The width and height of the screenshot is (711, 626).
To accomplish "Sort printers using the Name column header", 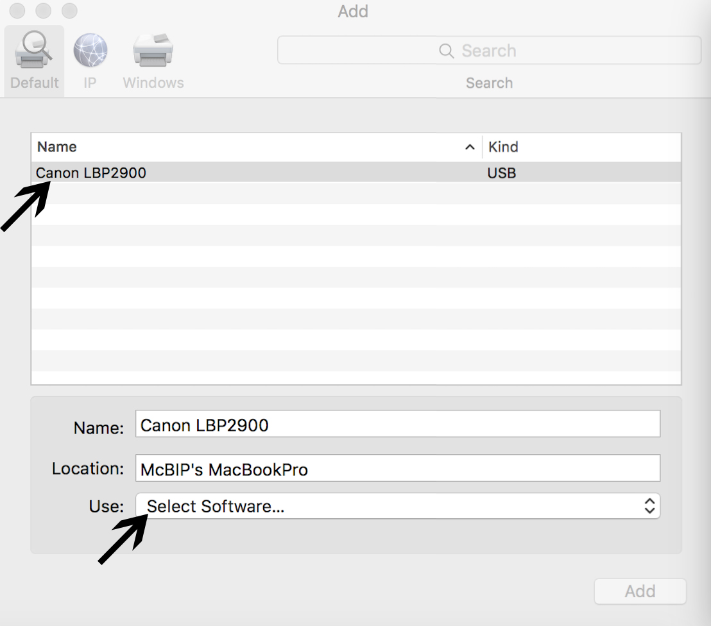I will [257, 147].
